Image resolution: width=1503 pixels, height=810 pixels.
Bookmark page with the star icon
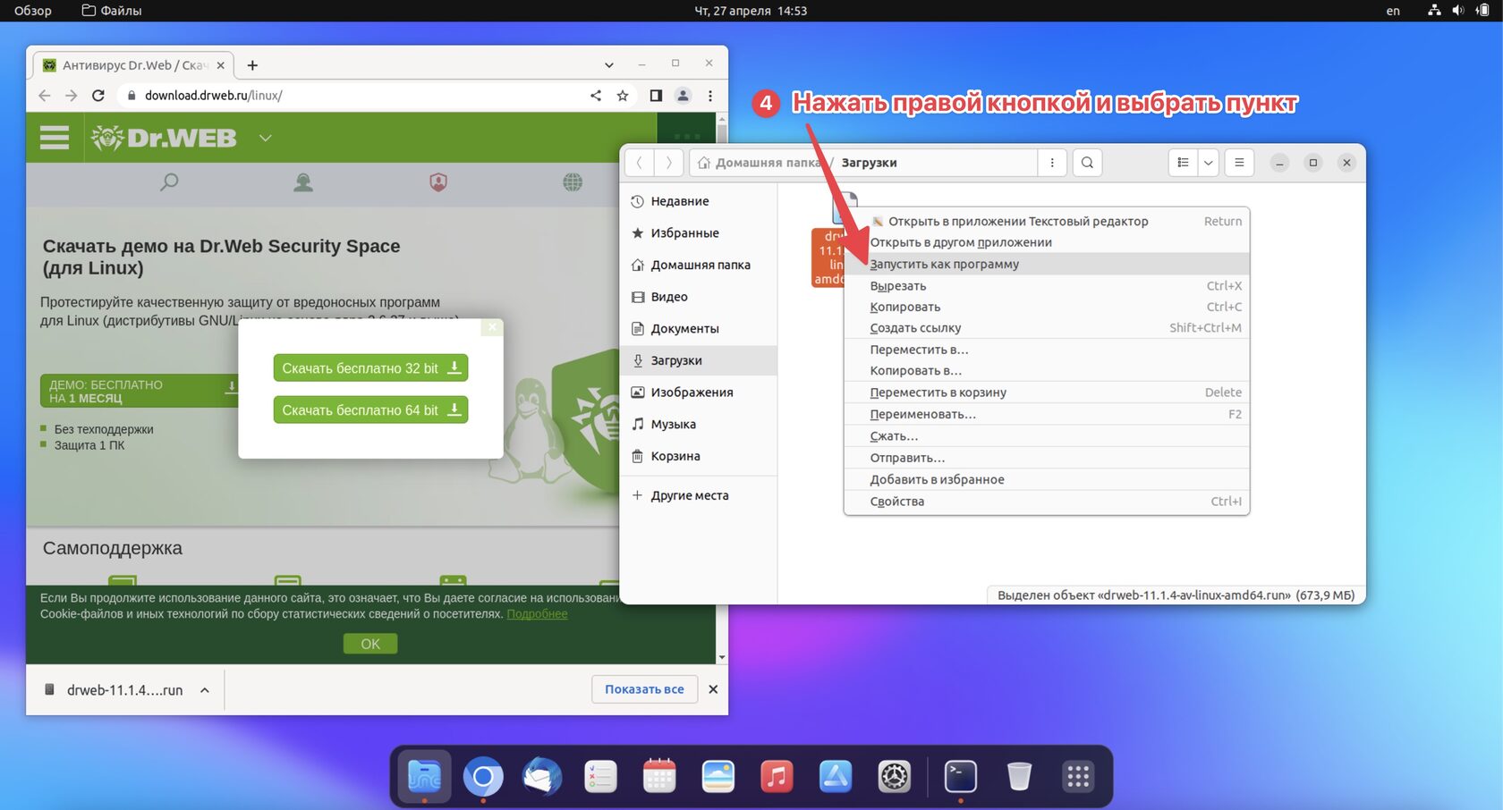click(623, 96)
